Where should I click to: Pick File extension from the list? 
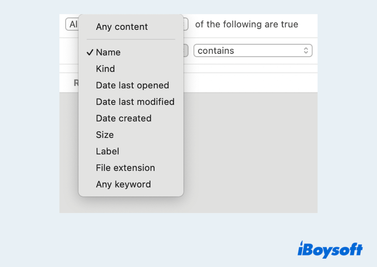[125, 168]
